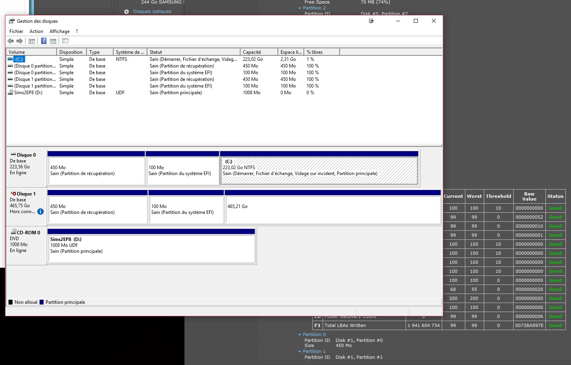
Task: Click raw value 0073BA897E in SMART table
Action: coord(529,325)
